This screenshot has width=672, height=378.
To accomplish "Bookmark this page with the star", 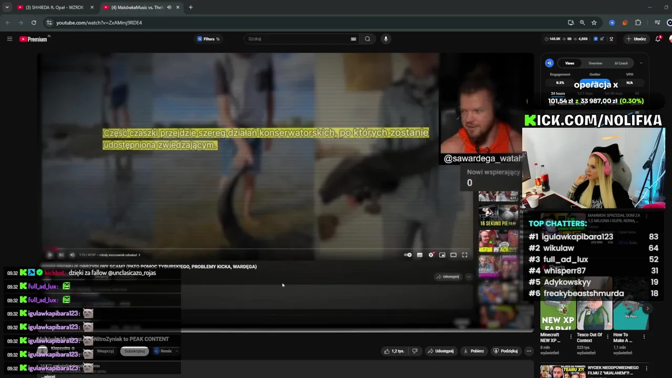I will 594,23.
